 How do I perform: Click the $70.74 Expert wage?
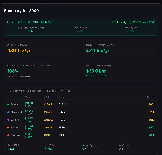tap(29, 126)
